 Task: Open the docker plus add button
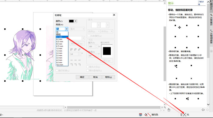pos(211,51)
